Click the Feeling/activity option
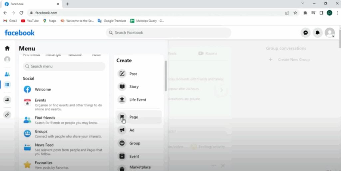 pos(208,147)
